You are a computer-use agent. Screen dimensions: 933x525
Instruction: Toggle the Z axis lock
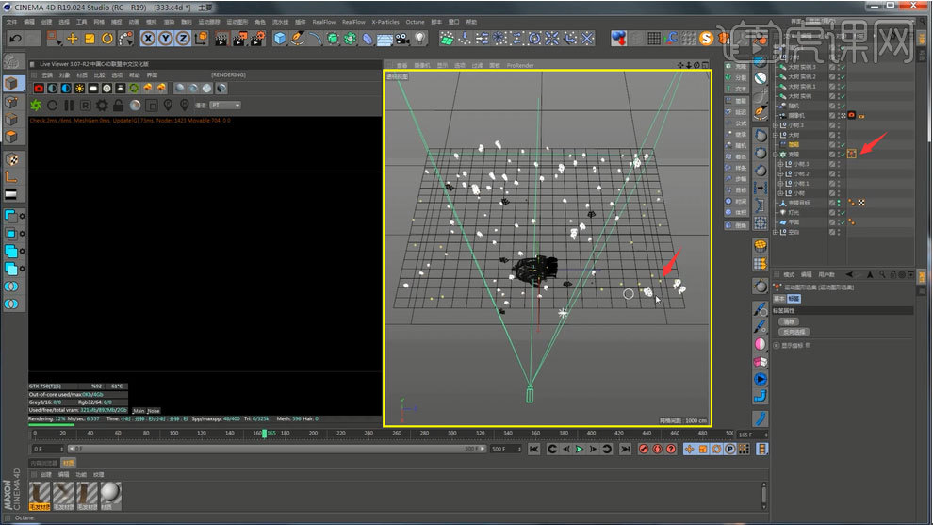pos(183,39)
